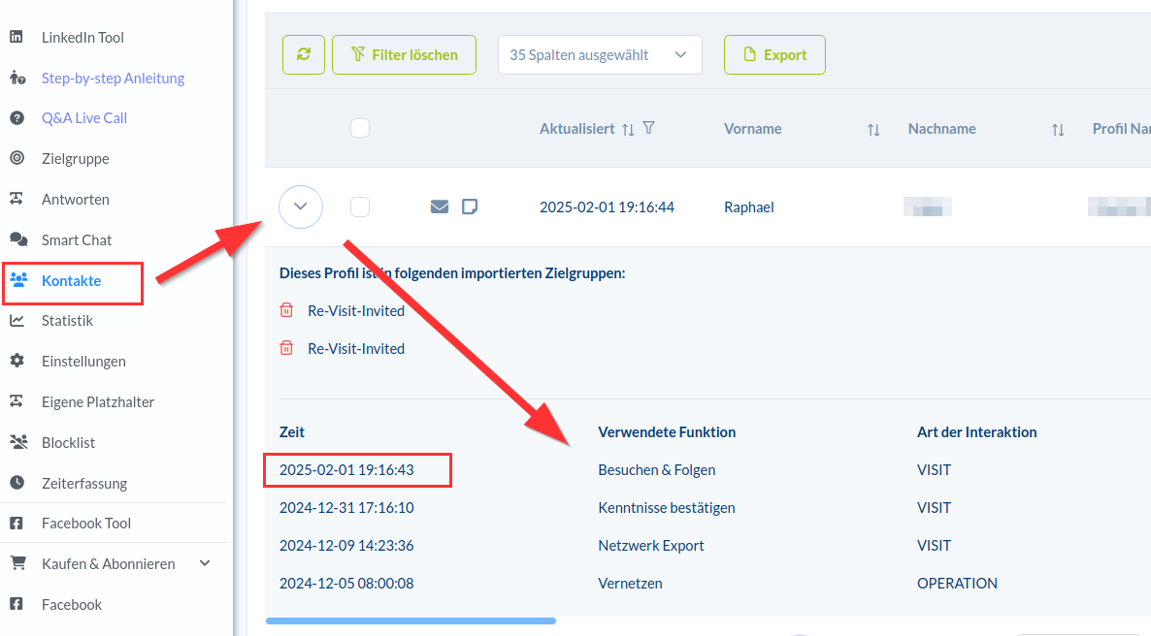Sort the Nachname column with arrows icon
Viewport: 1151px width, 636px height.
tap(1058, 129)
